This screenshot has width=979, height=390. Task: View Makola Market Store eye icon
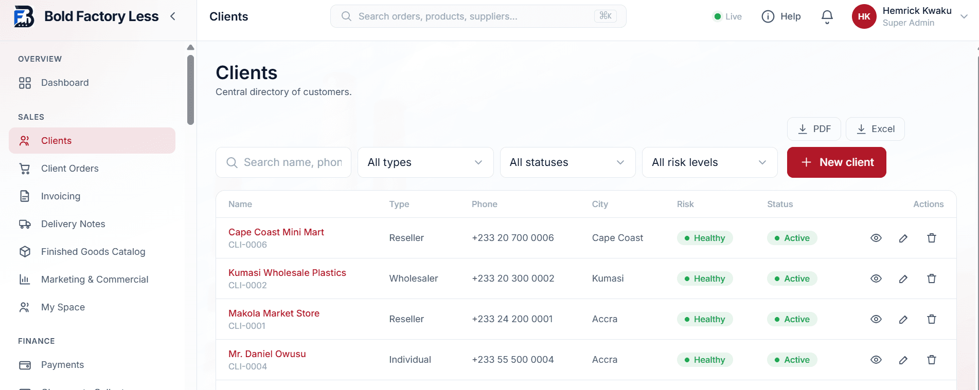(876, 319)
